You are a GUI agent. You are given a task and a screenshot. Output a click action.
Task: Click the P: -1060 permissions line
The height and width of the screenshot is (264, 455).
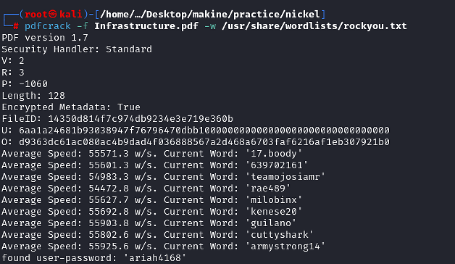pos(24,84)
